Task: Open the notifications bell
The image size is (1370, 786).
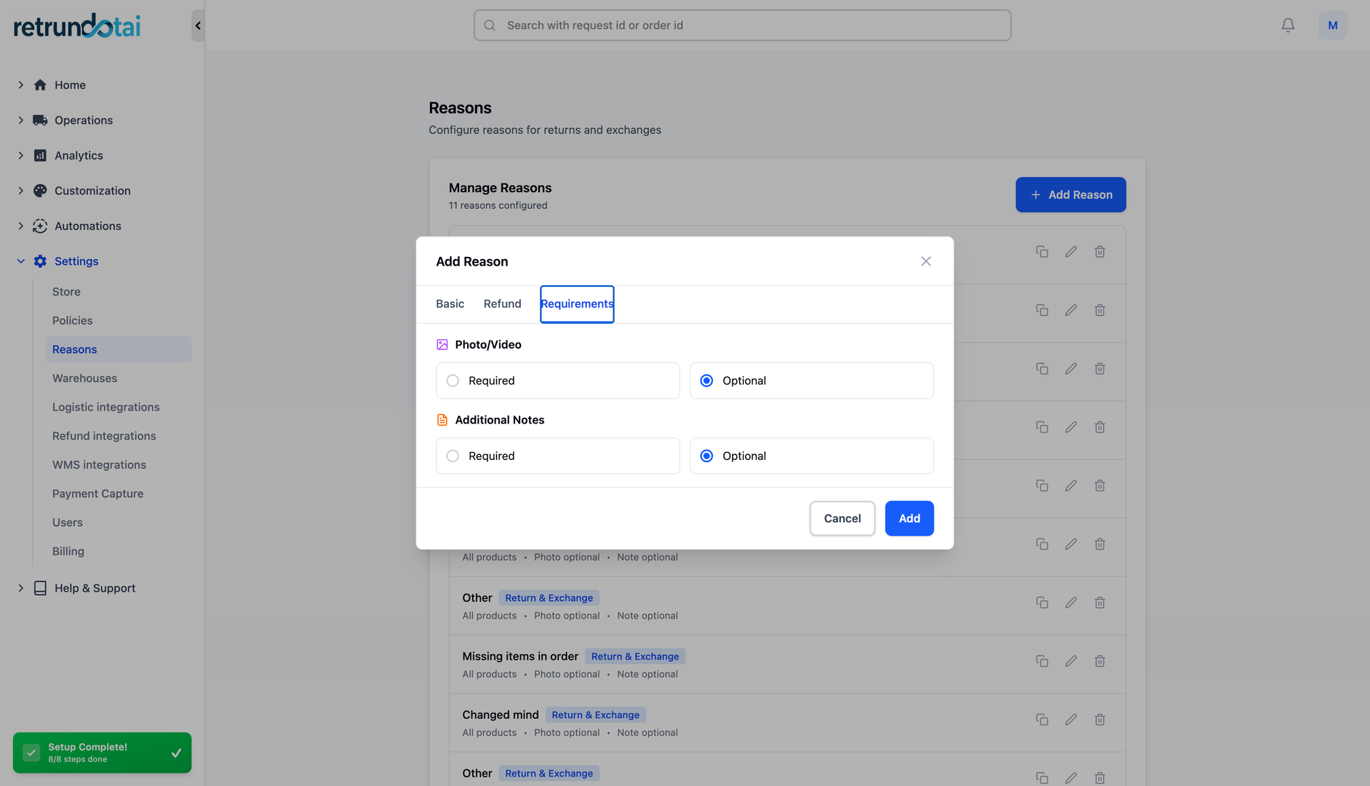Action: [1288, 25]
